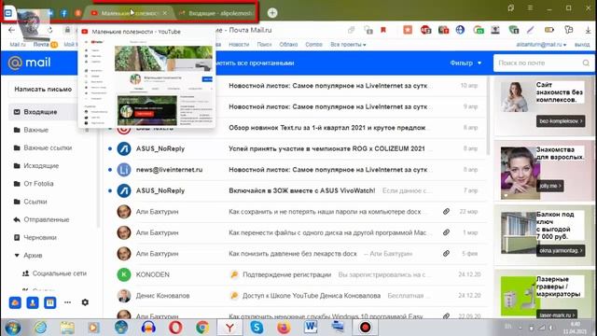Reload the page with refresh icon
The width and height of the screenshot is (597, 336).
point(49,30)
